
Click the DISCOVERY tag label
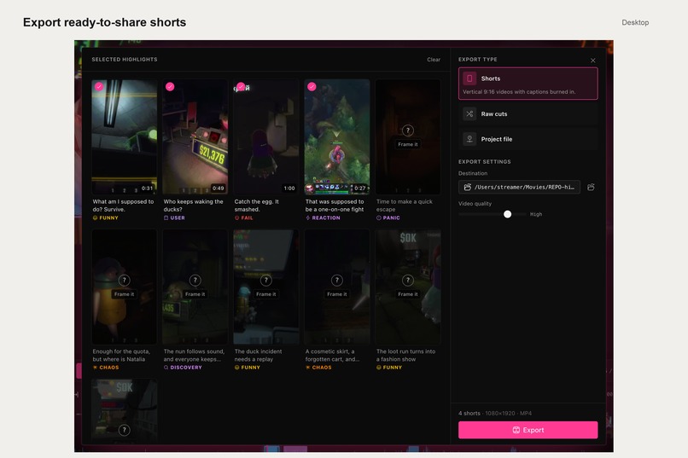[x=183, y=368]
